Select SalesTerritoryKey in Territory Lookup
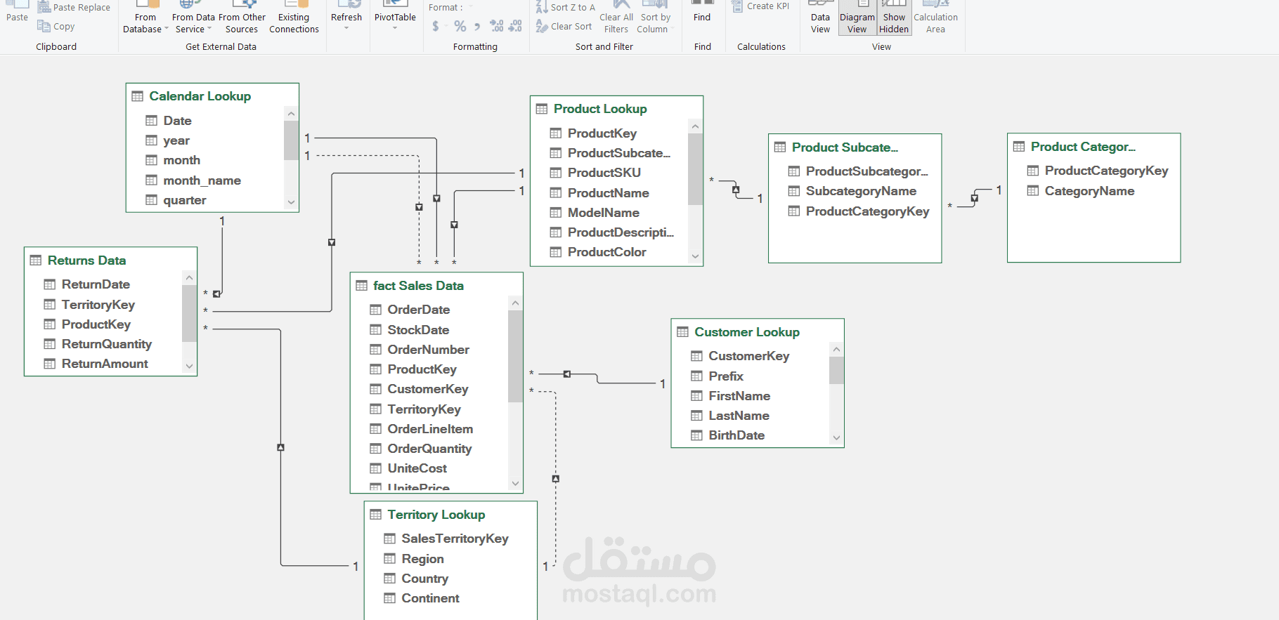 (x=455, y=539)
